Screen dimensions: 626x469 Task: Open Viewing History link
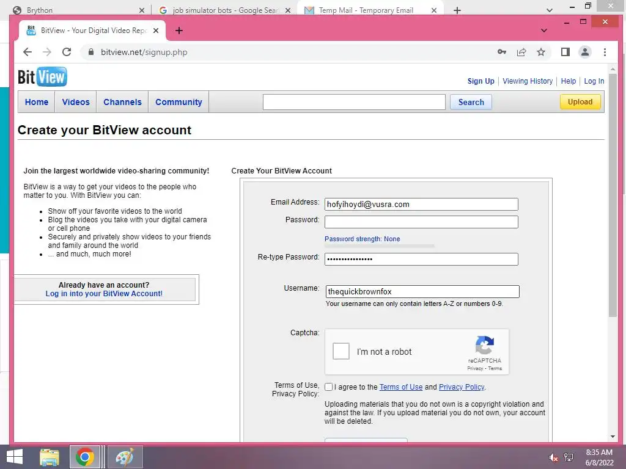528,81
